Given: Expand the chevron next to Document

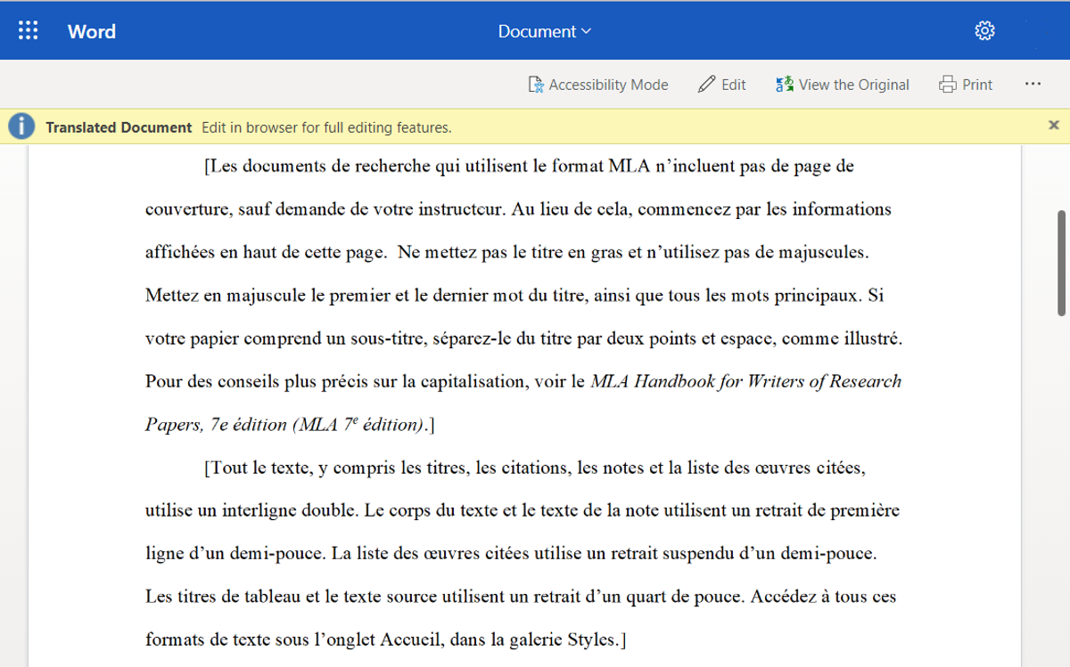Looking at the screenshot, I should (585, 31).
